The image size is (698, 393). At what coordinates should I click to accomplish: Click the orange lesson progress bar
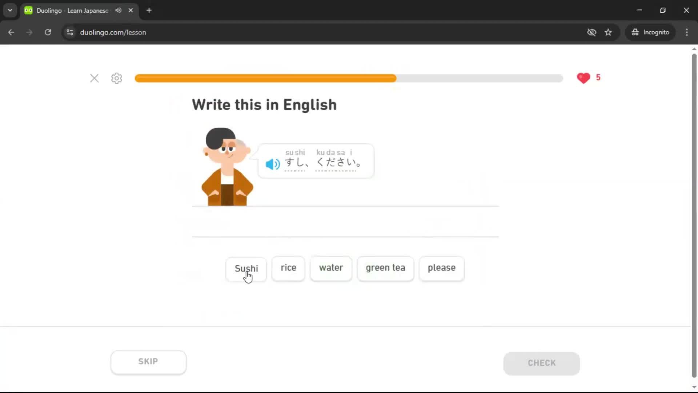coord(265,78)
